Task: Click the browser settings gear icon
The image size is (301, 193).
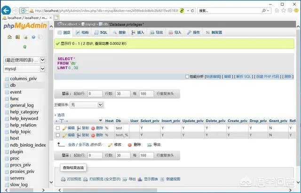Action: (290, 10)
